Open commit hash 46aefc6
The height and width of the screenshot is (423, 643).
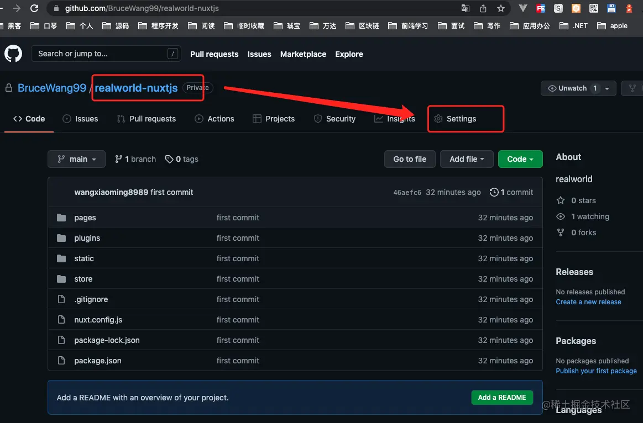407,193
